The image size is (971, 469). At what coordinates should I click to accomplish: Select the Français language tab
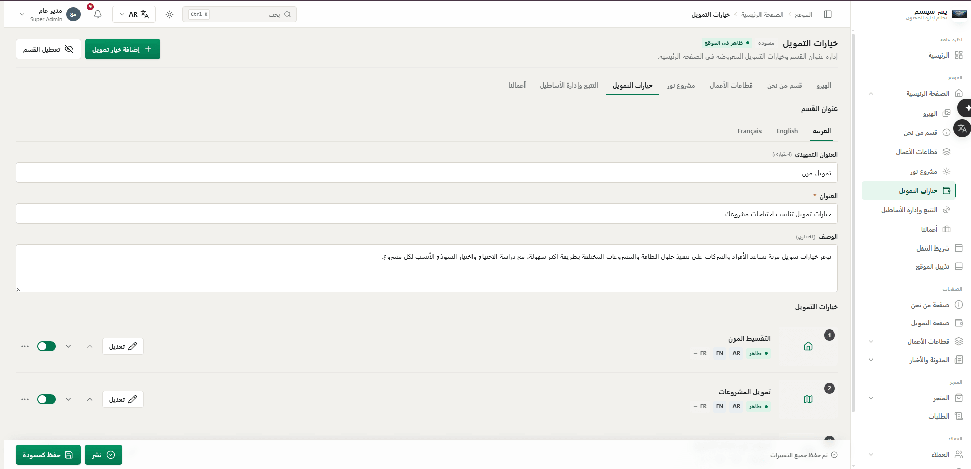pos(749,131)
